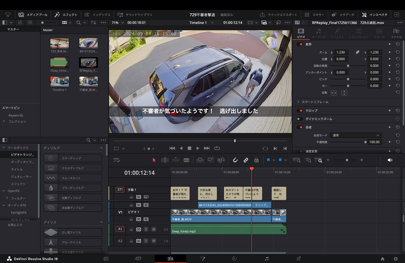Select the Cross Dissolve transition
This screenshot has width=405, height=263.
(73, 168)
